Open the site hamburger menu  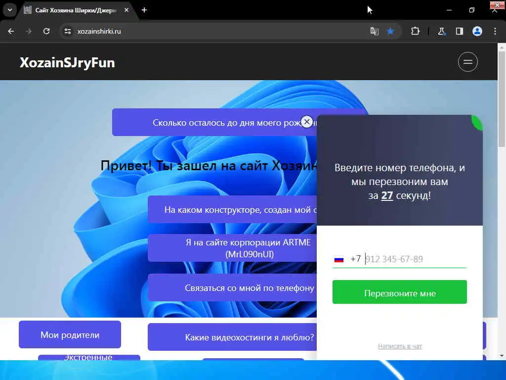tap(468, 62)
